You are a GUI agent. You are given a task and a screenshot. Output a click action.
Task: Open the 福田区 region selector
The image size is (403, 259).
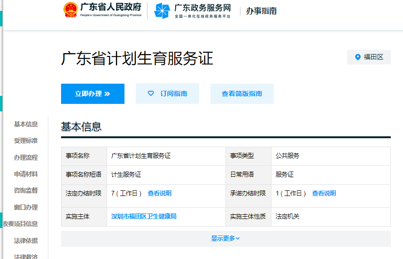(369, 57)
